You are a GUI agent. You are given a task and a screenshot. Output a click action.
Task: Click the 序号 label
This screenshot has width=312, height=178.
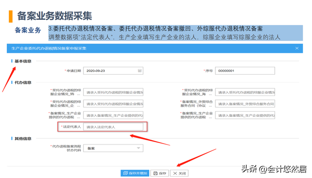[209, 71]
